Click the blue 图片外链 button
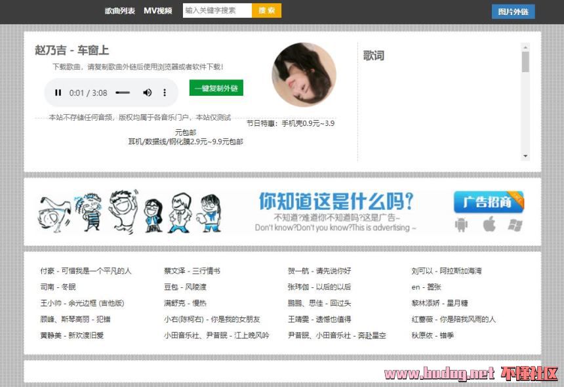 pos(513,12)
